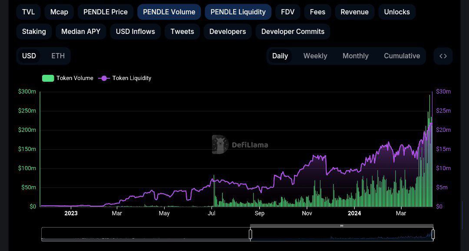This screenshot has height=251, width=469.
Task: Click the 2023 x-axis label
Action: [71, 213]
